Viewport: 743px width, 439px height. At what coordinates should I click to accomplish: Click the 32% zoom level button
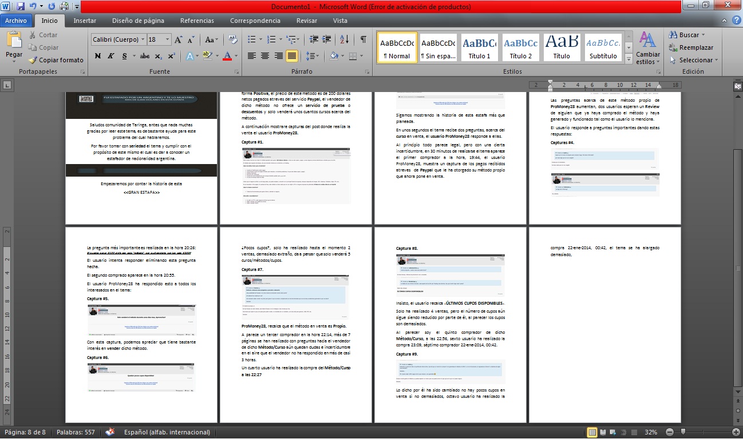coord(651,432)
